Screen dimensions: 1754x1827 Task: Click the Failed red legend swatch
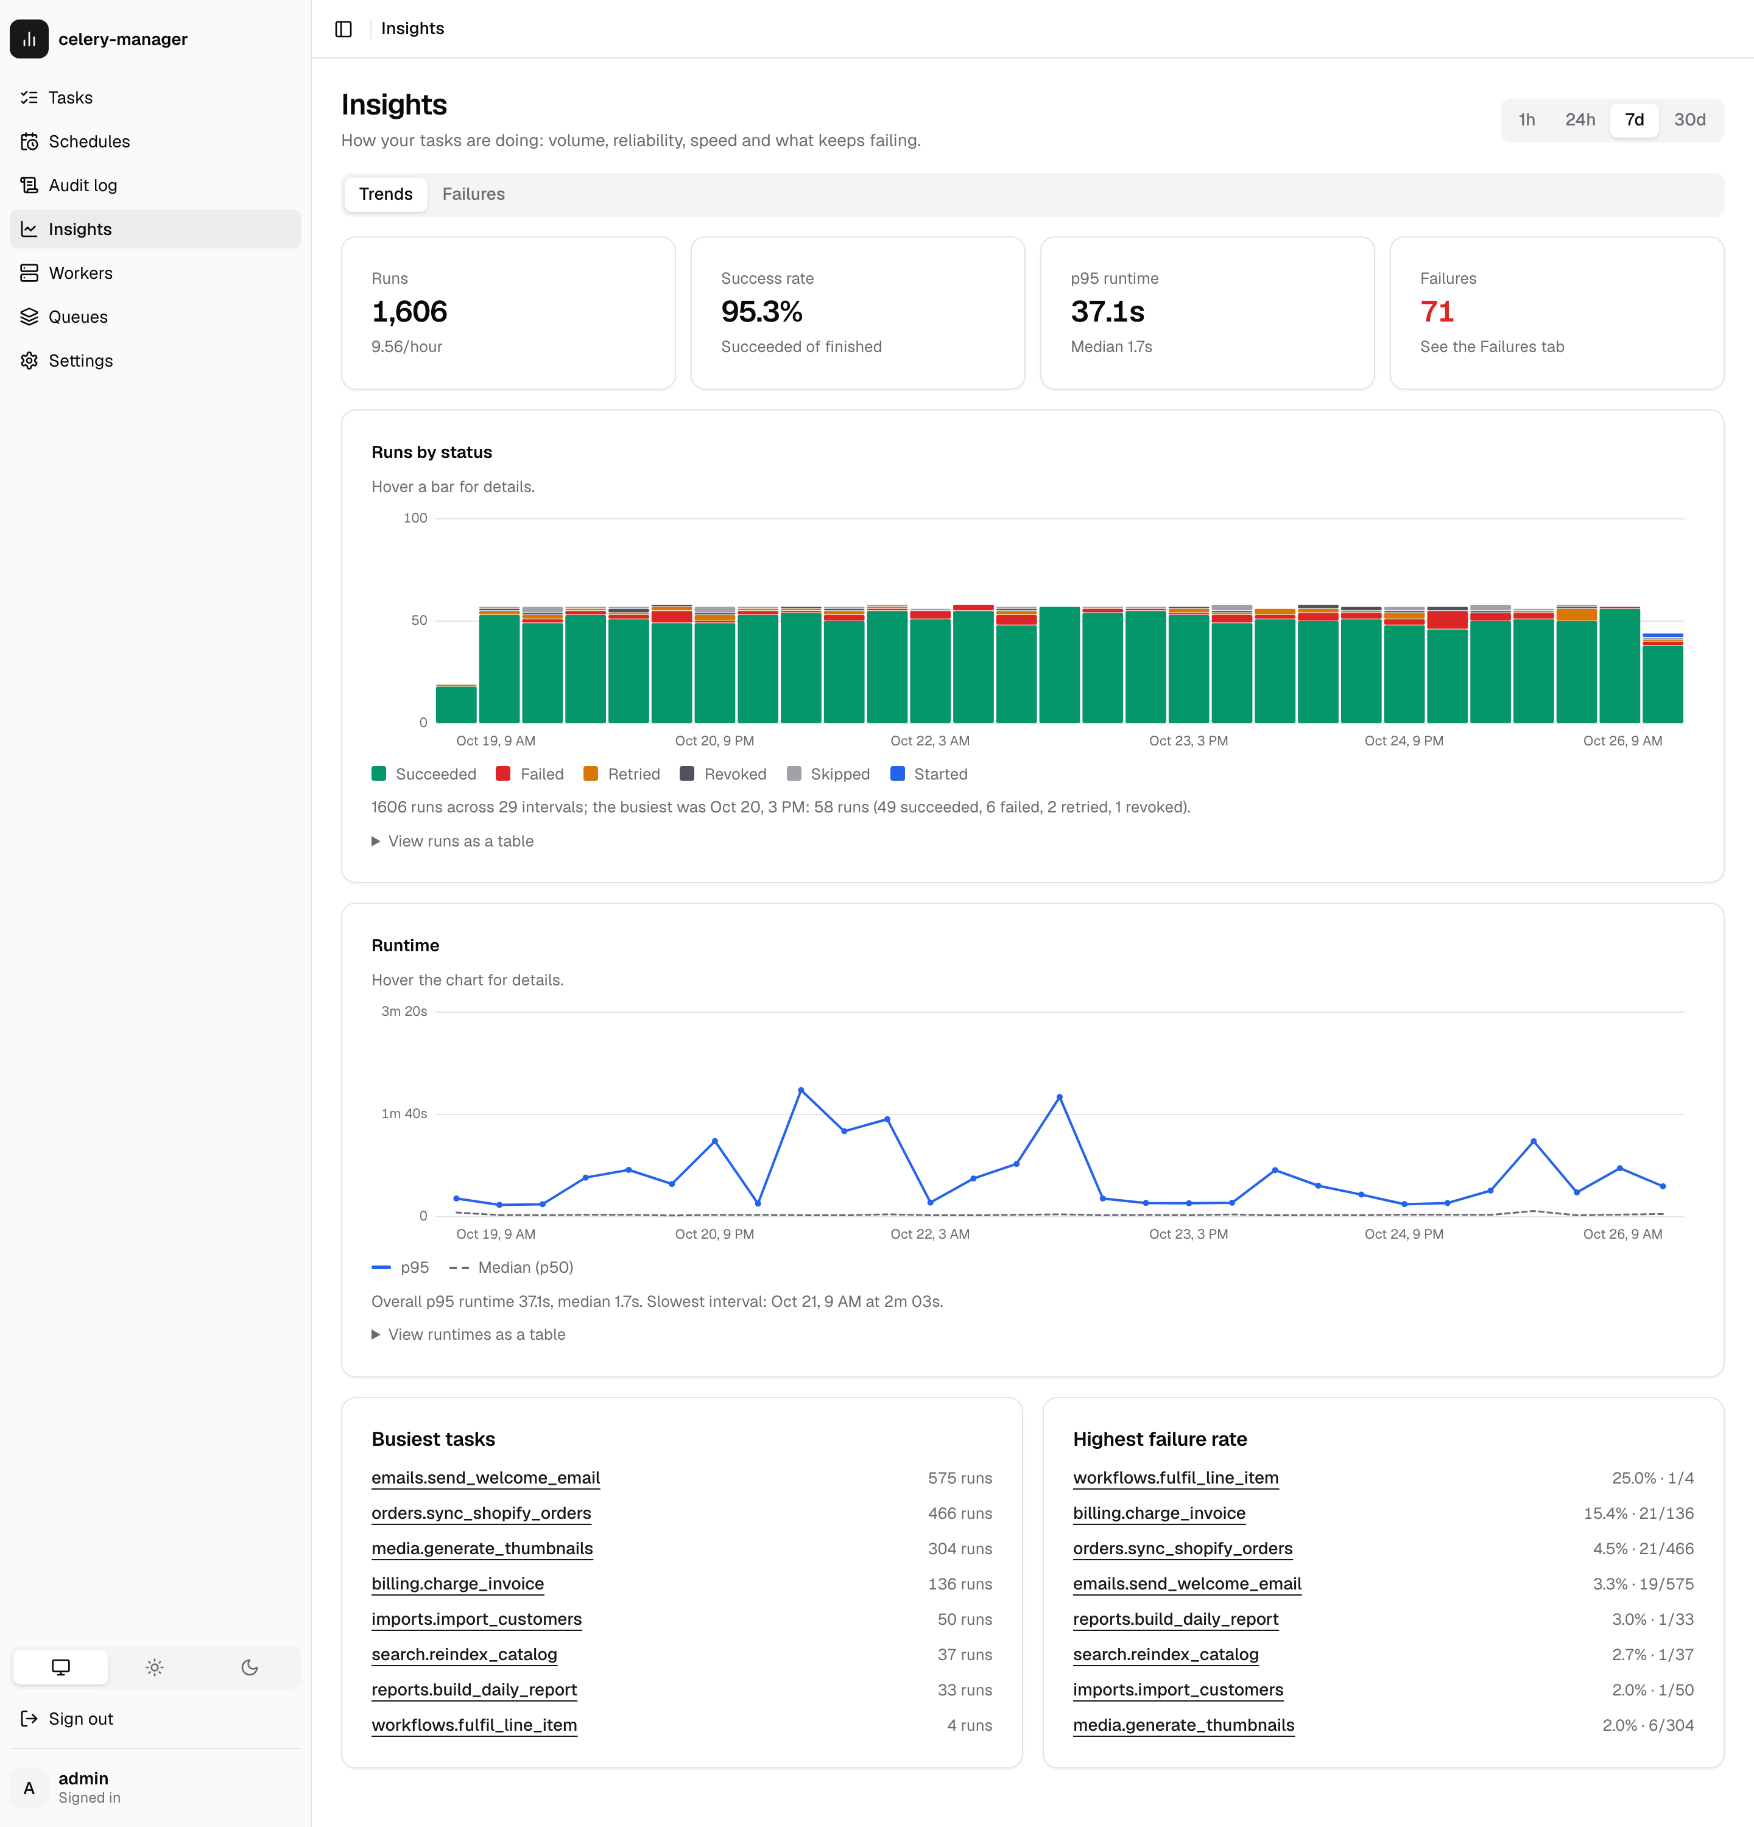(503, 773)
